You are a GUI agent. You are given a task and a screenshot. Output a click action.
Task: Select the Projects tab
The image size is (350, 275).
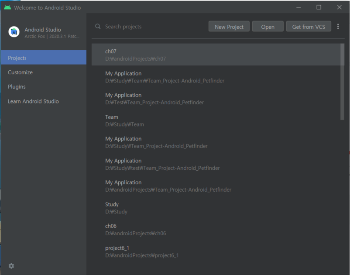[44, 58]
